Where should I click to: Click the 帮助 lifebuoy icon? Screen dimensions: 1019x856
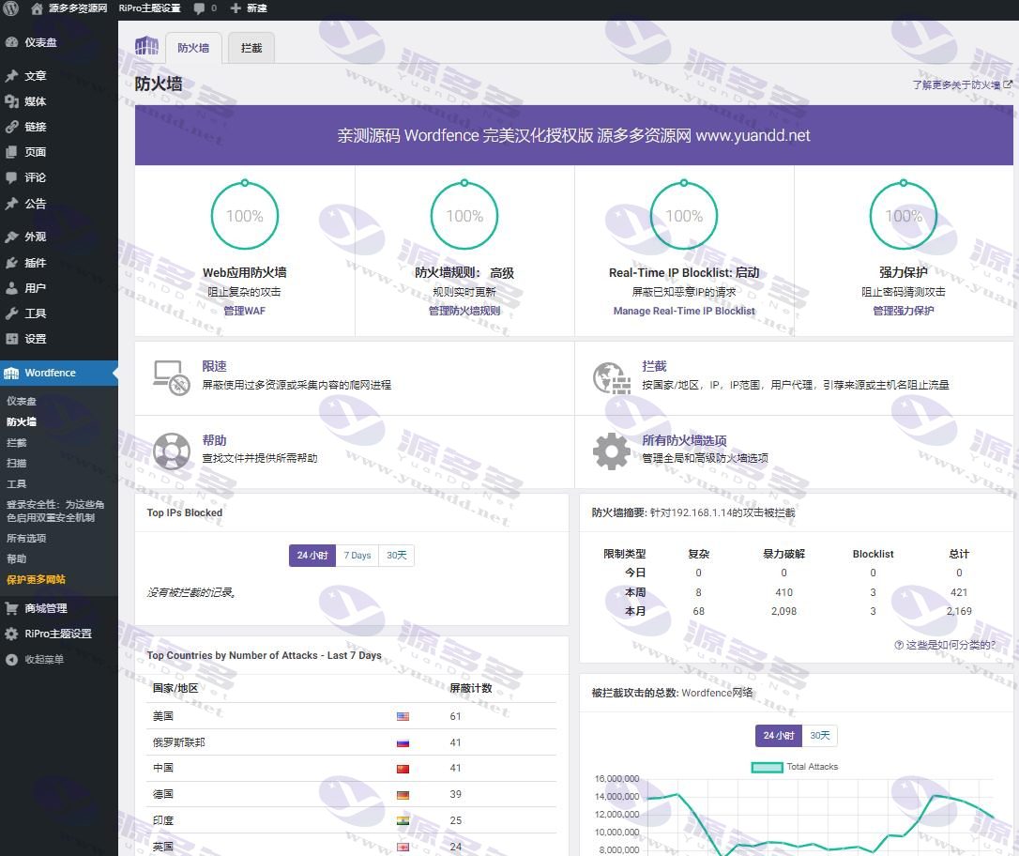click(172, 451)
